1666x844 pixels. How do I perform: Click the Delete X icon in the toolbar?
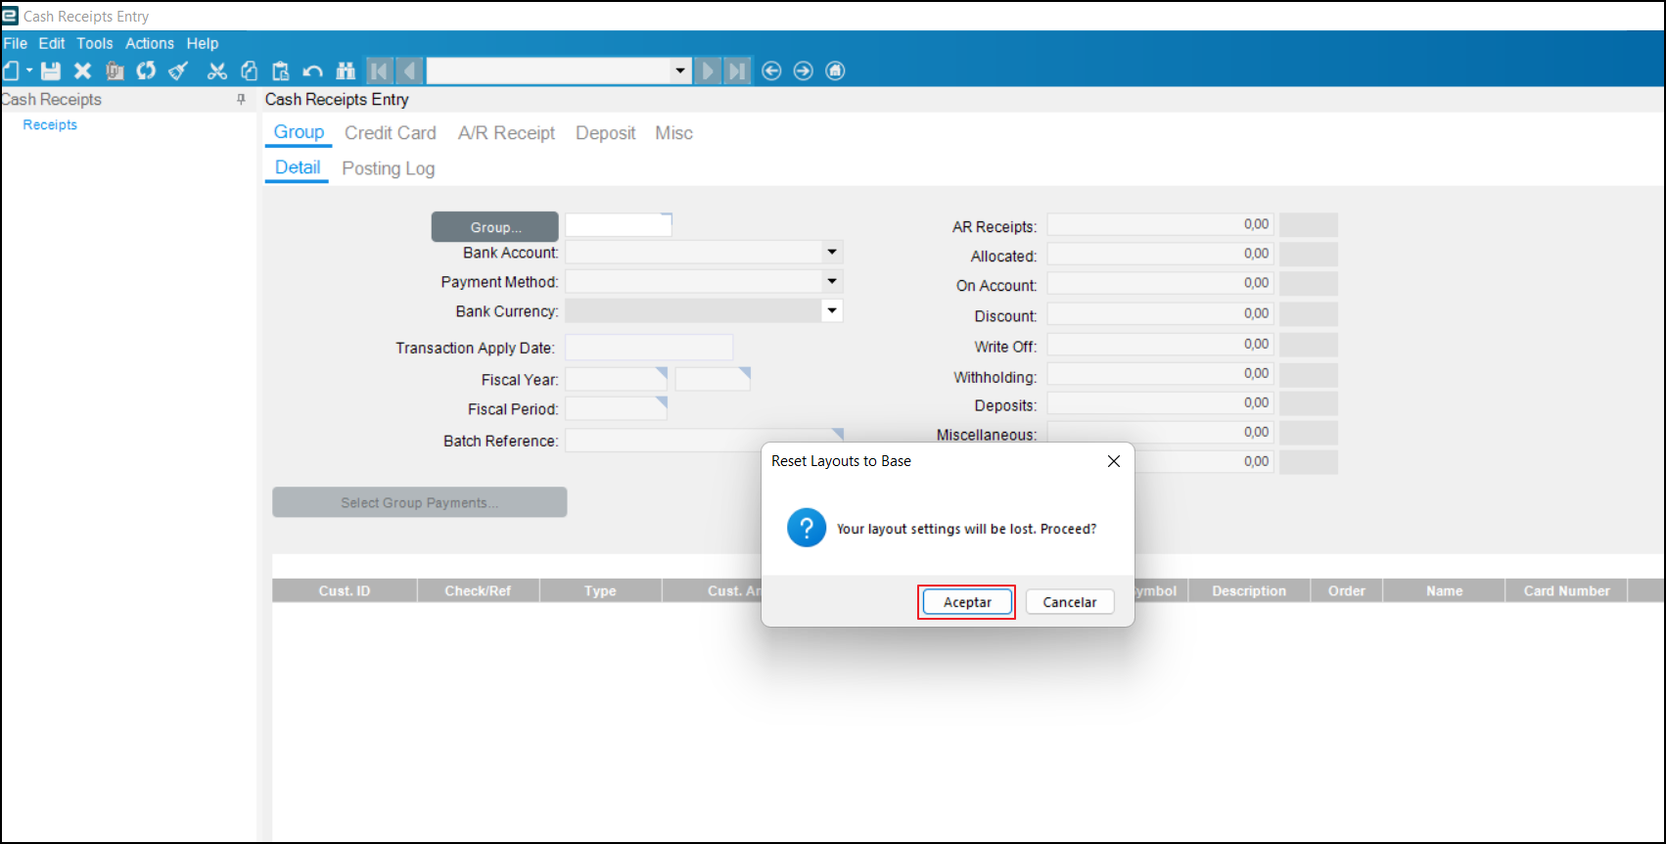[x=83, y=70]
